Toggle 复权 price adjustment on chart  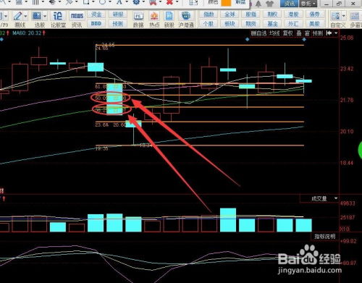[x=287, y=33]
